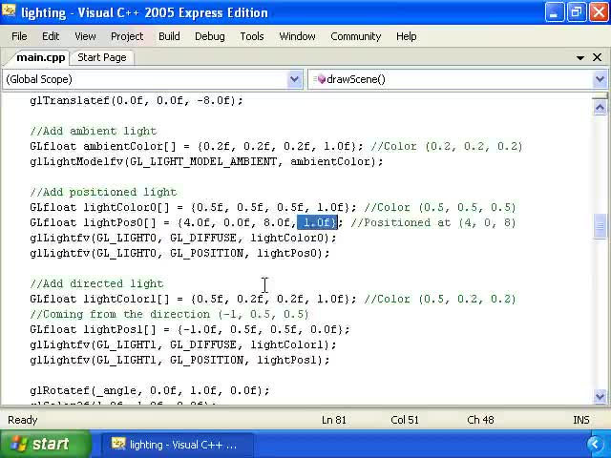Minimize the Visual C++ window
Image resolution: width=611 pixels, height=458 pixels.
(554, 12)
